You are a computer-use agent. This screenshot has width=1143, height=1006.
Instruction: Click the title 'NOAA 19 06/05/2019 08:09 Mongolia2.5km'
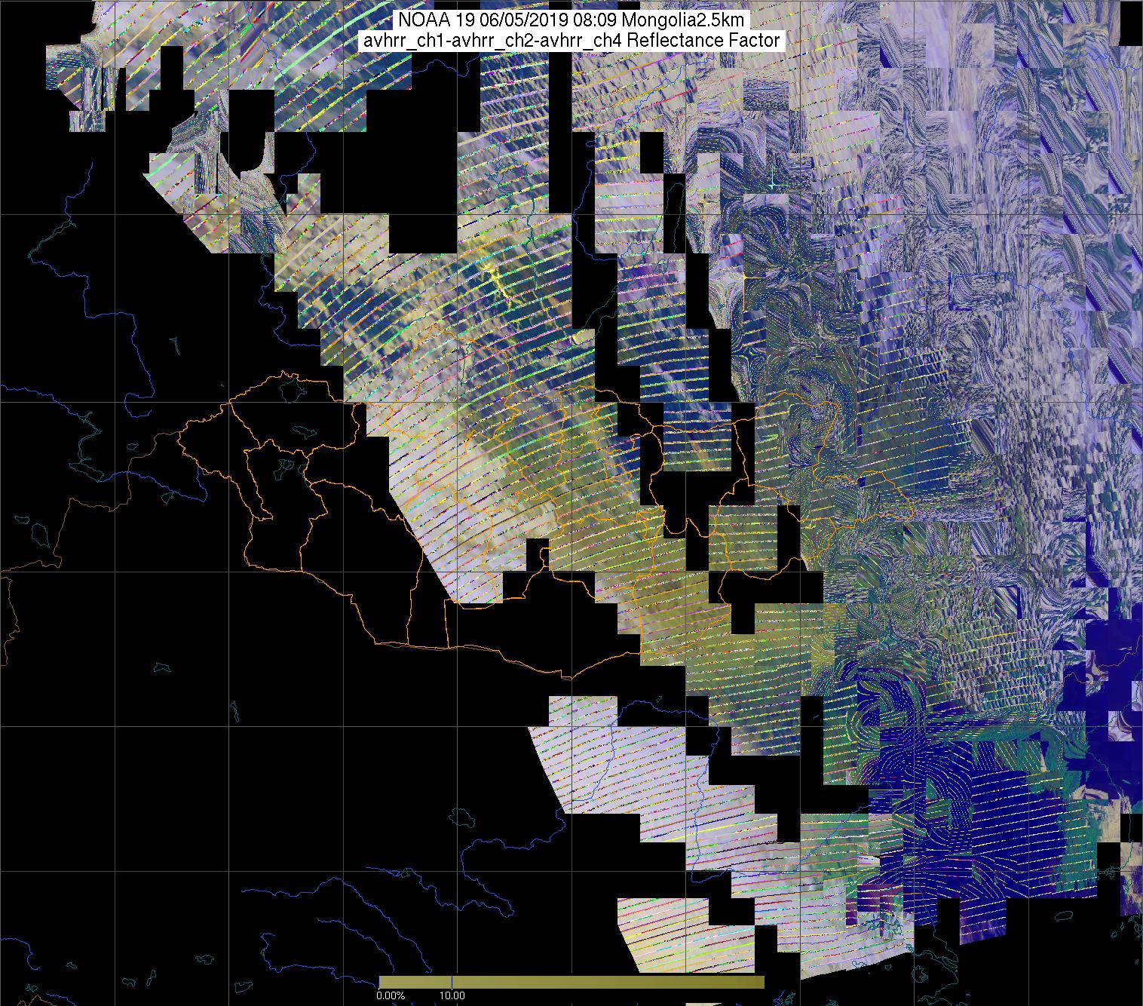click(x=571, y=21)
